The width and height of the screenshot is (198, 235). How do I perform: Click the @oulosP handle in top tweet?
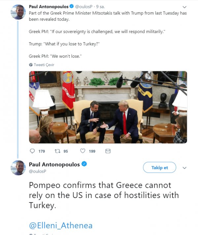85,6
